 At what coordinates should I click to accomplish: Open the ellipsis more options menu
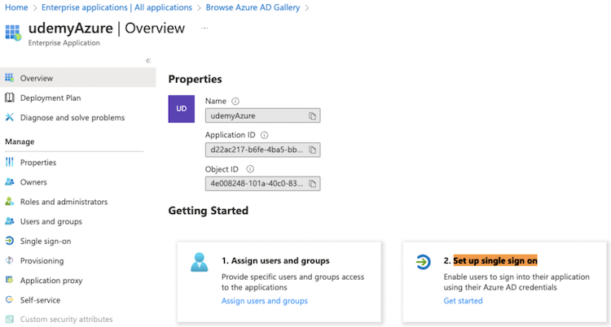[204, 28]
